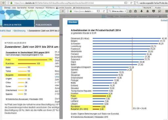The height and width of the screenshot is (120, 168).
Task: Focus the 'löhne eu' search field
Action: tap(117, 11)
